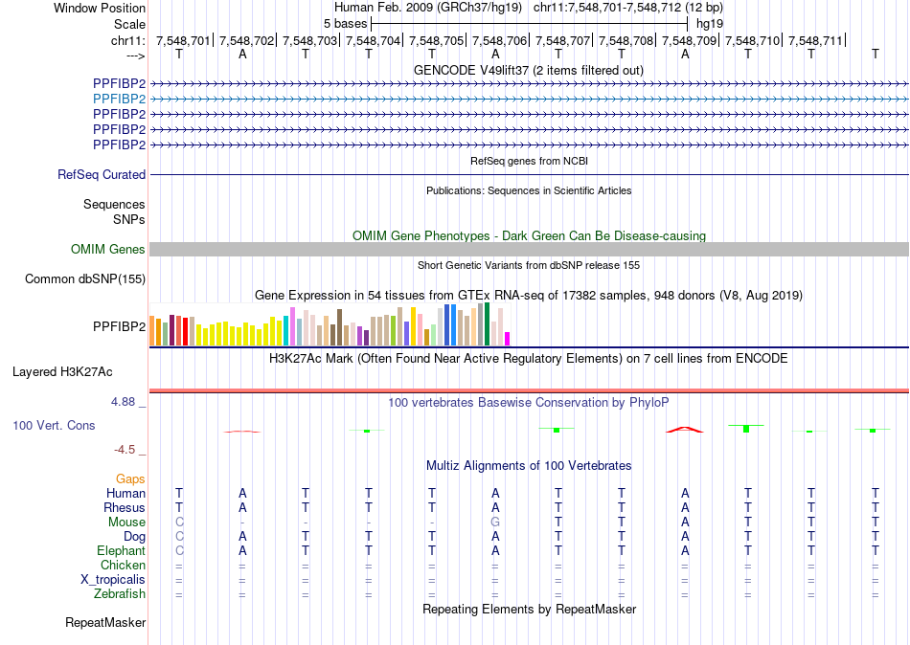Image resolution: width=910 pixels, height=645 pixels.
Task: Open the GTEx tissue expression bar chart
Action: (x=330, y=324)
